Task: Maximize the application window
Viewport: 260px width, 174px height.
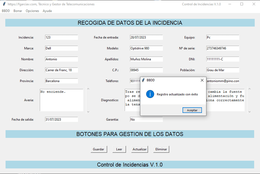Action: [x=242, y=4]
